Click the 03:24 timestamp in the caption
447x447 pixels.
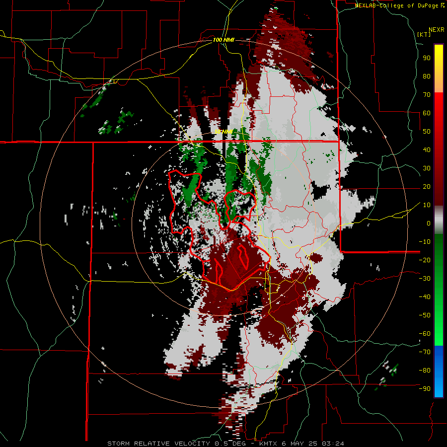(x=333, y=444)
